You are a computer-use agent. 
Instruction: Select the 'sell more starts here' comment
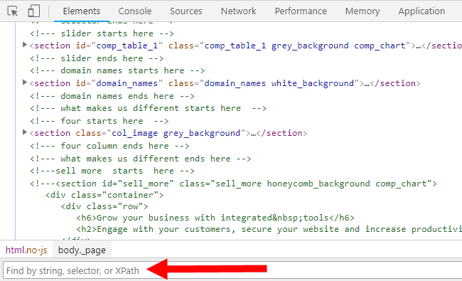pos(112,171)
